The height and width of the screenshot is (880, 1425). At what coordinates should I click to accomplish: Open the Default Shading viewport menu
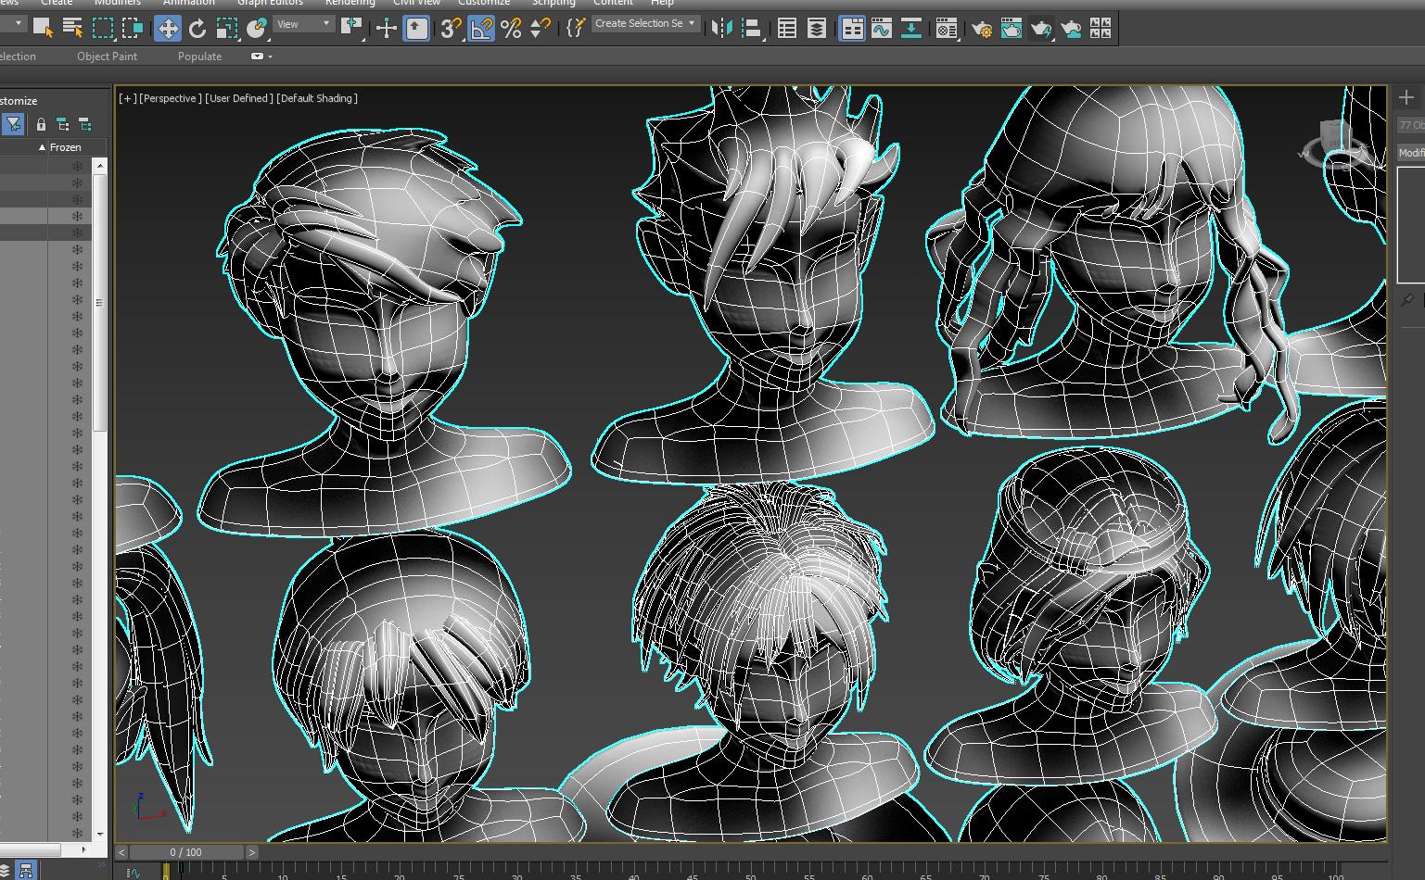[x=317, y=98]
